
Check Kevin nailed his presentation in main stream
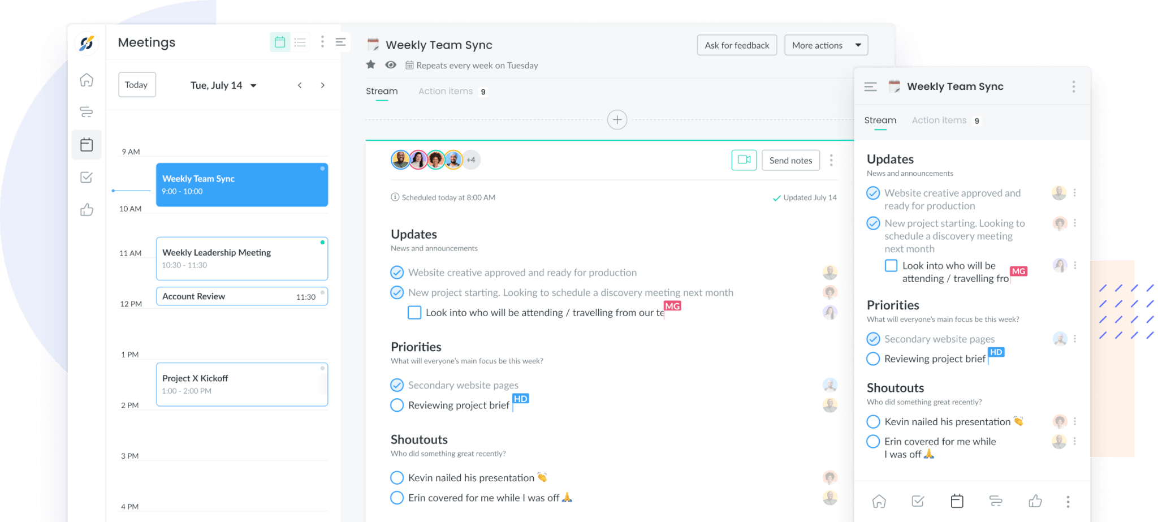[397, 478]
